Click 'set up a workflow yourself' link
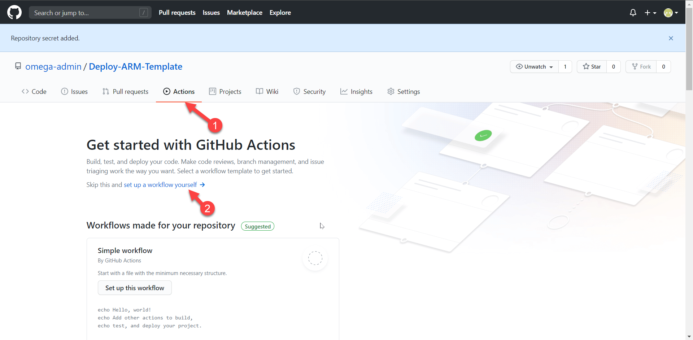 (164, 185)
